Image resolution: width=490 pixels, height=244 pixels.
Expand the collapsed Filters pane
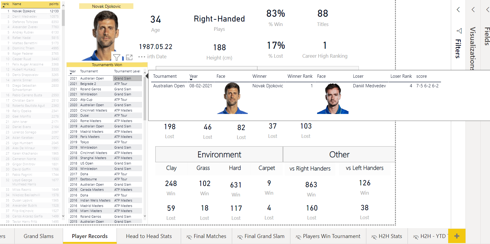tap(459, 31)
